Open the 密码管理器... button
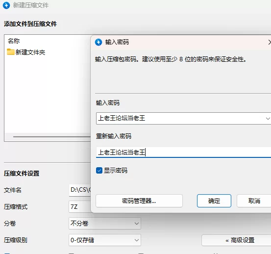The height and width of the screenshot is (254, 271). [x=139, y=201]
